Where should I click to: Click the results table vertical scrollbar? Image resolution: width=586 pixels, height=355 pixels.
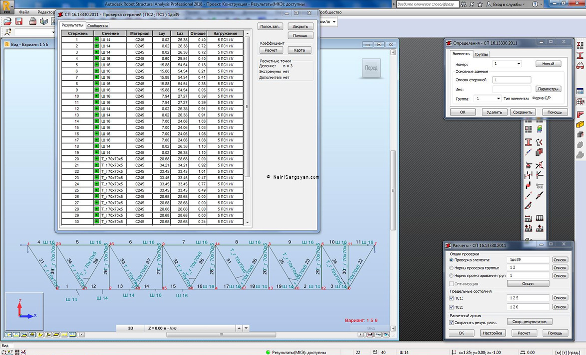[x=247, y=107]
